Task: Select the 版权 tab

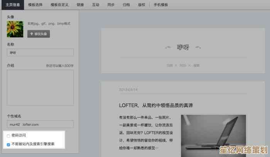Action: (142, 5)
